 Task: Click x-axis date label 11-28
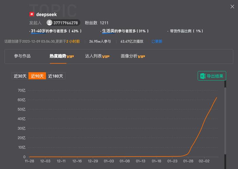click(29, 161)
